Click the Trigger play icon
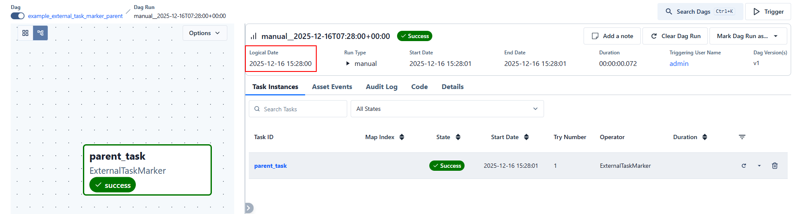The image size is (795, 214). tap(756, 12)
